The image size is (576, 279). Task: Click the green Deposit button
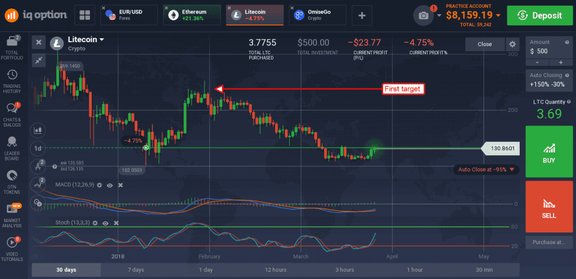point(539,15)
